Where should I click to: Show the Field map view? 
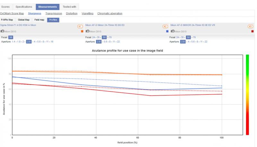click(x=39, y=20)
